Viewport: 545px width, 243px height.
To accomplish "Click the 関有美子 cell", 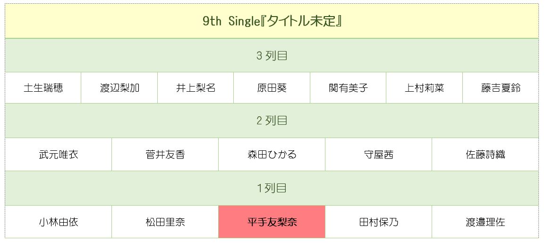I will coord(348,88).
